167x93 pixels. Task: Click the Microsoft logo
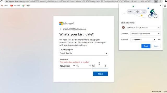click(67, 24)
